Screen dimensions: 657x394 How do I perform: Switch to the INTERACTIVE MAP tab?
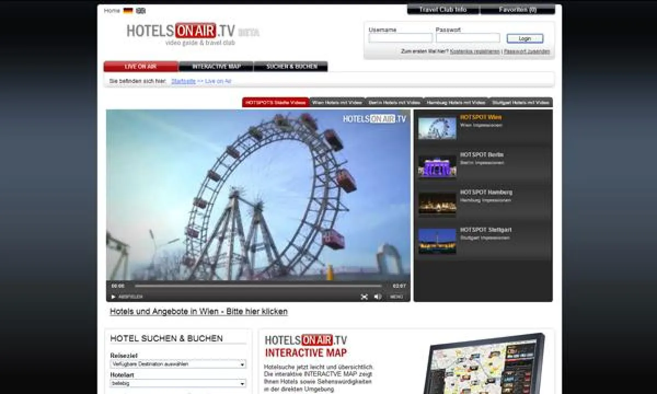click(215, 66)
